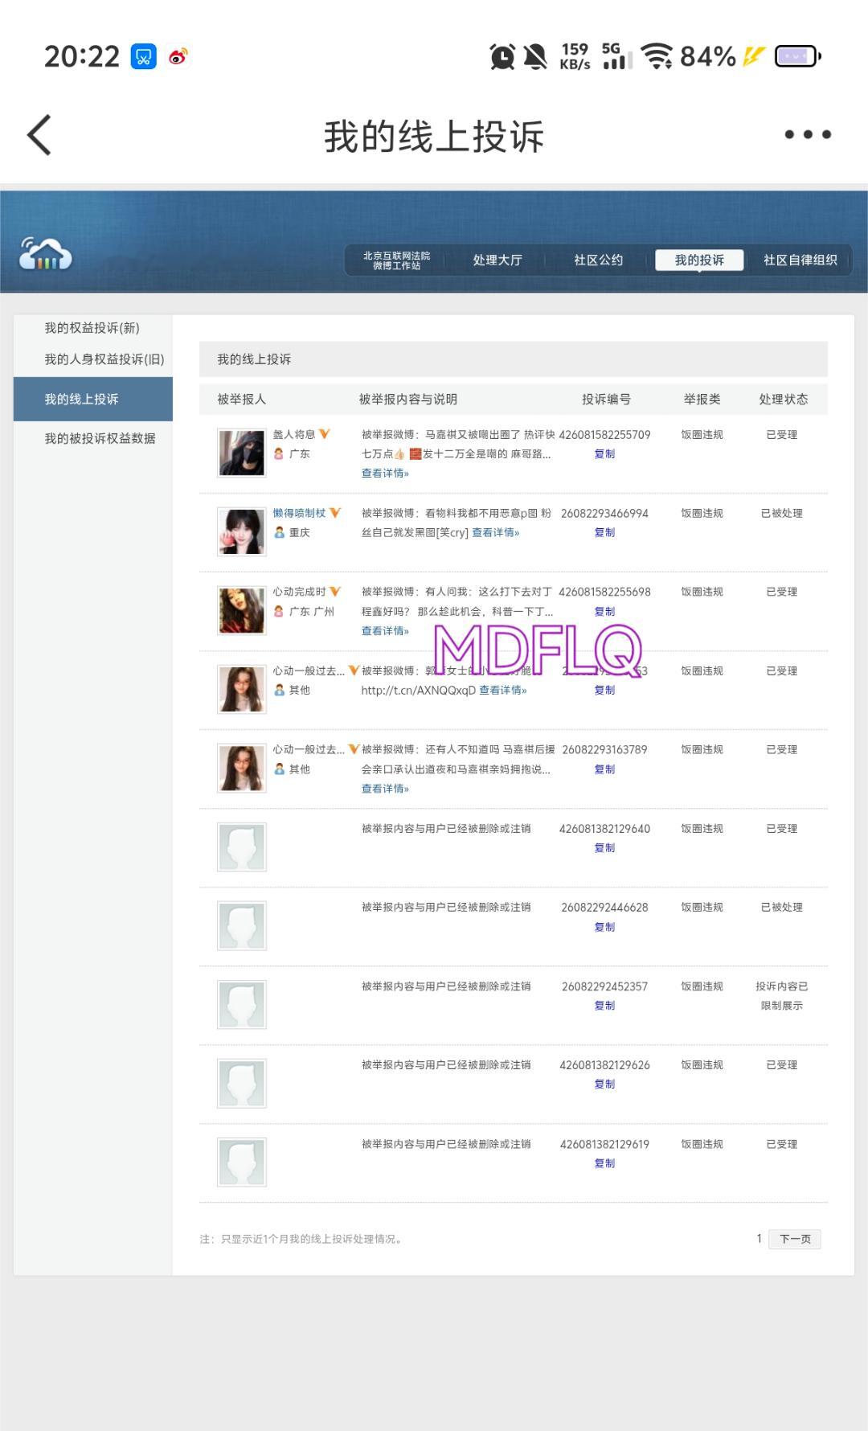The image size is (868, 1431).
Task: Click orange V badge next to 心动完成时
Action: click(x=335, y=592)
